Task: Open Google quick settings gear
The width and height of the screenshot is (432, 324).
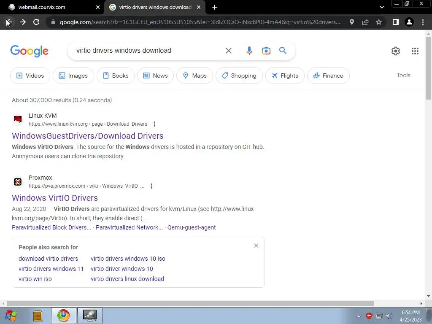Action: (x=396, y=51)
